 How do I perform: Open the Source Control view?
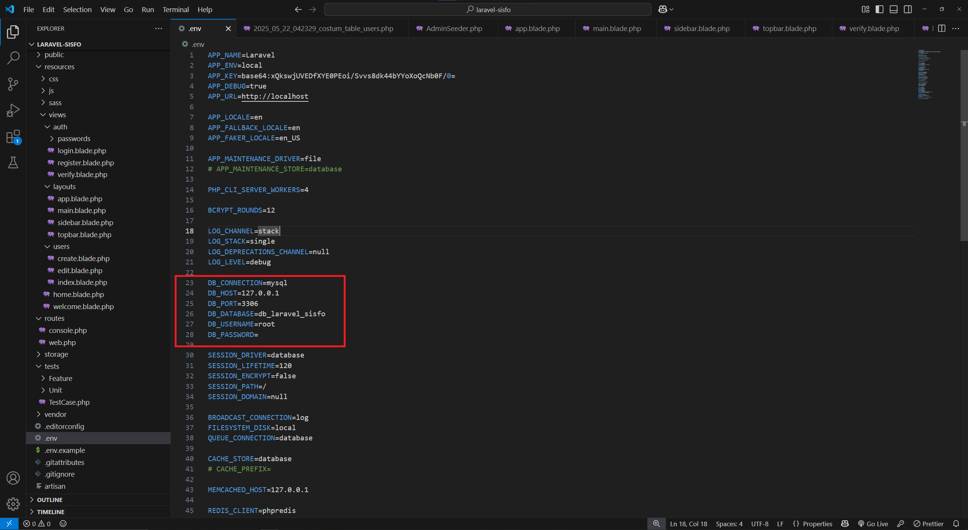[13, 84]
